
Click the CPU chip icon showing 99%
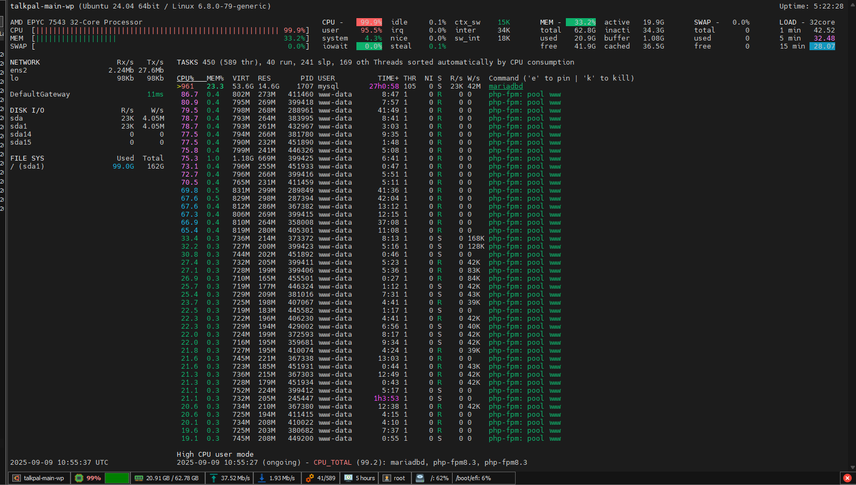[x=79, y=478]
